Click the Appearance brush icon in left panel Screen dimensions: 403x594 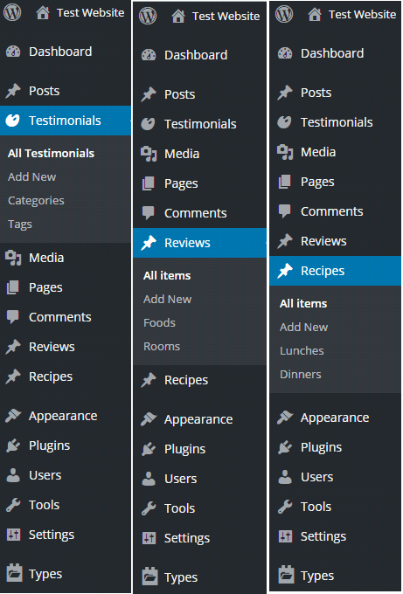click(13, 416)
